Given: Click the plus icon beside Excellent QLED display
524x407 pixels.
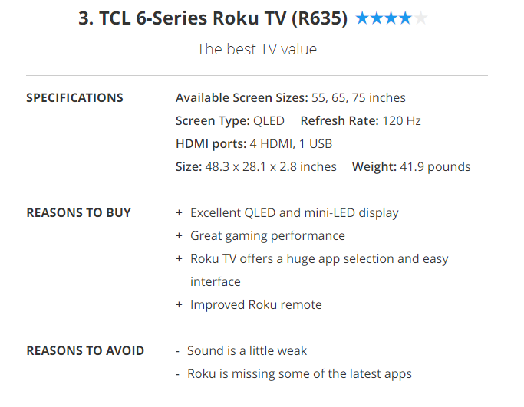Looking at the screenshot, I should [x=180, y=213].
